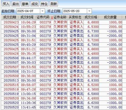Sort by the 成交时间 column header
The width and height of the screenshot is (126, 110).
(x=27, y=17)
